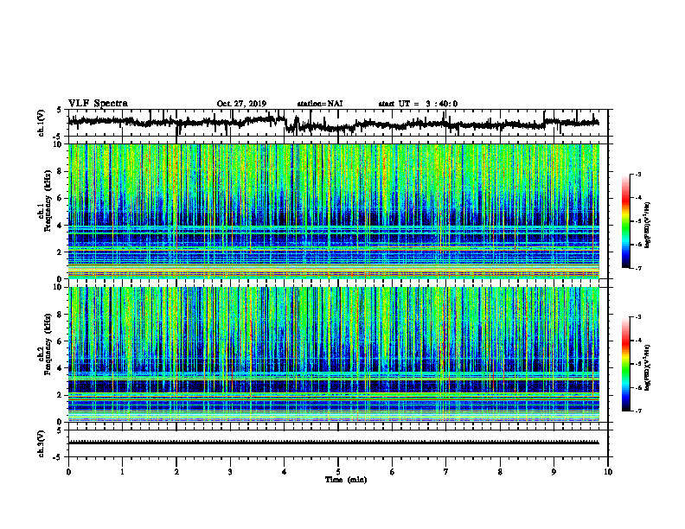Click the flat ch.3 voltage trace
Image resolution: width=685 pixels, height=529 pixels.
[334, 443]
